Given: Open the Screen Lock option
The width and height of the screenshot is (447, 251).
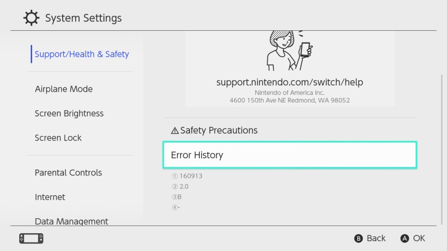Looking at the screenshot, I should [x=58, y=138].
